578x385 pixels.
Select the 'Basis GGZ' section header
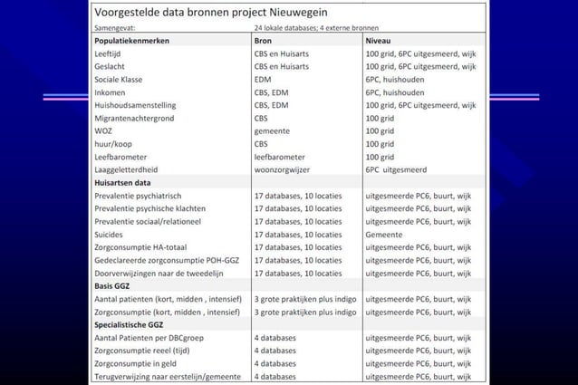coord(111,286)
